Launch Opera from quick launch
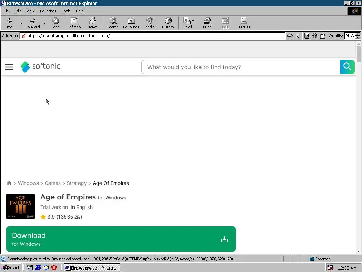The width and height of the screenshot is (362, 272). 54,268
